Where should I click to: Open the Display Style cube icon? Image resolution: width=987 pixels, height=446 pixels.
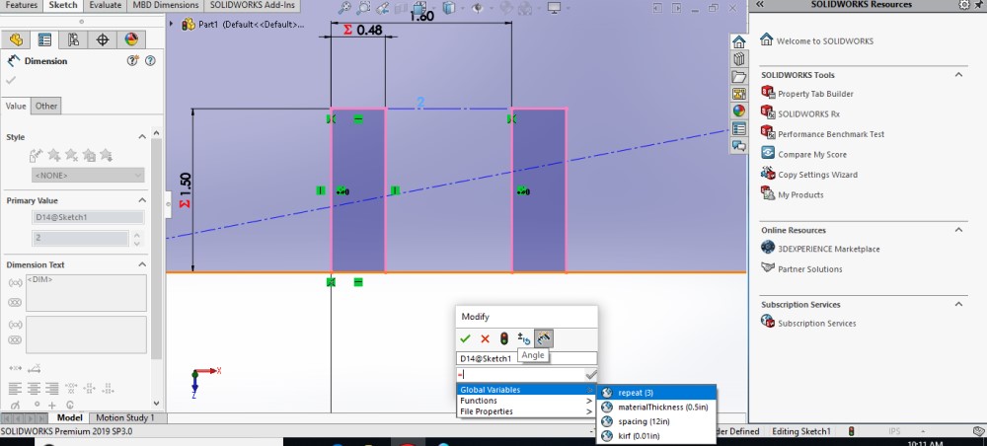(x=448, y=8)
